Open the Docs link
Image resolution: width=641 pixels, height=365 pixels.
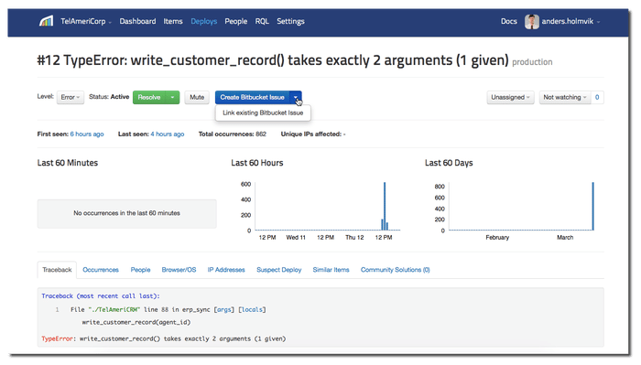(509, 21)
